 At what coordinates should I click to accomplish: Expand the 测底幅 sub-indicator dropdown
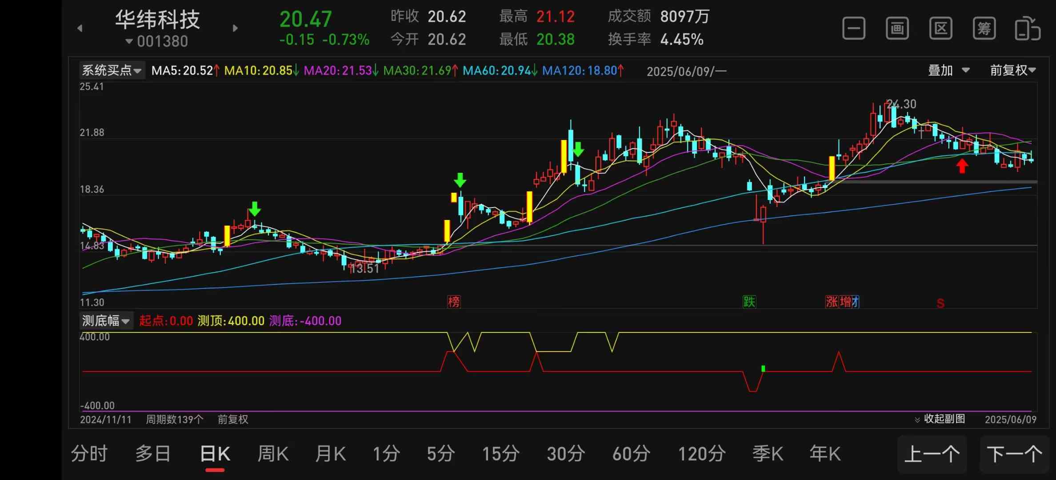(x=106, y=320)
